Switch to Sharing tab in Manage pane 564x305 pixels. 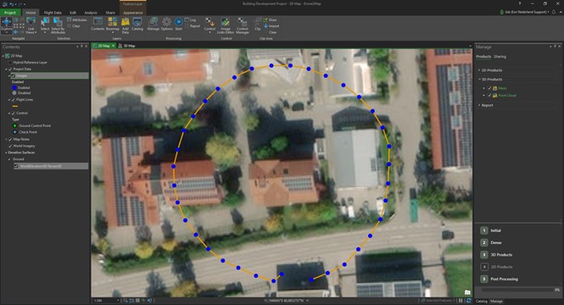(500, 57)
